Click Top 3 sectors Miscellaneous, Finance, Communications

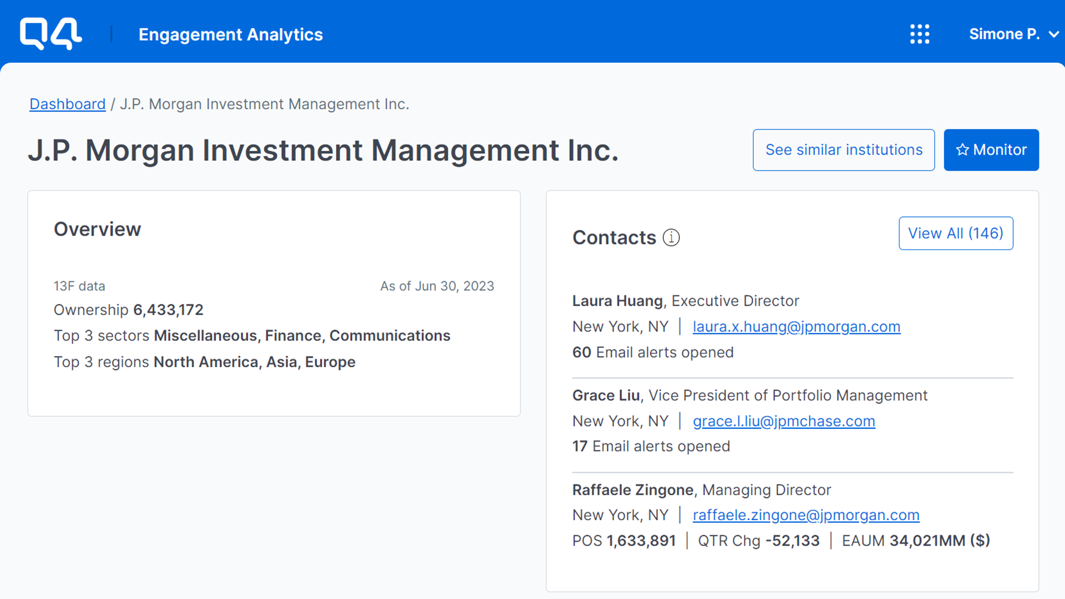(252, 336)
